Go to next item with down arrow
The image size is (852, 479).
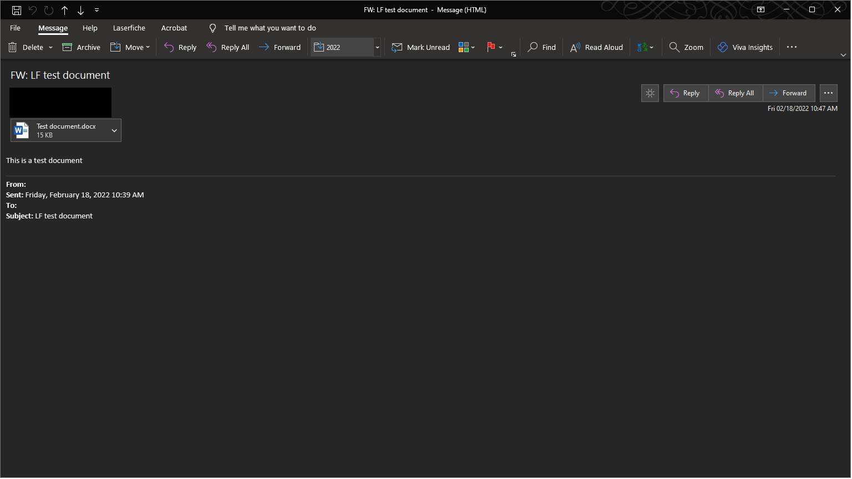pos(81,10)
